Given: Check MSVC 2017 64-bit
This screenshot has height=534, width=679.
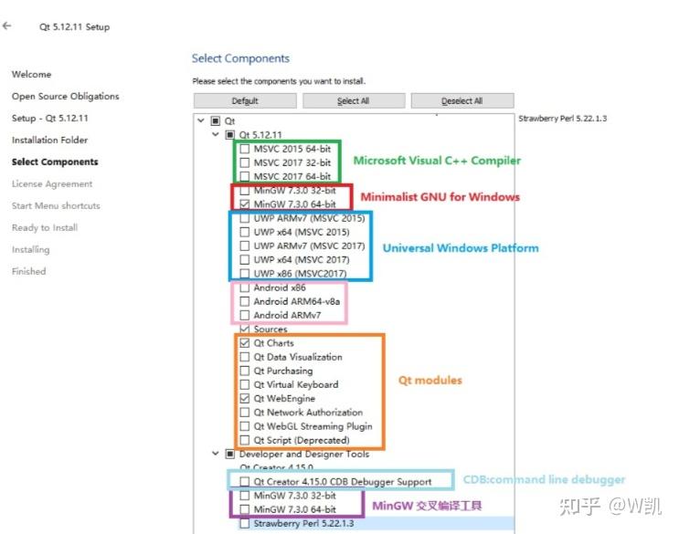Looking at the screenshot, I should pos(245,176).
